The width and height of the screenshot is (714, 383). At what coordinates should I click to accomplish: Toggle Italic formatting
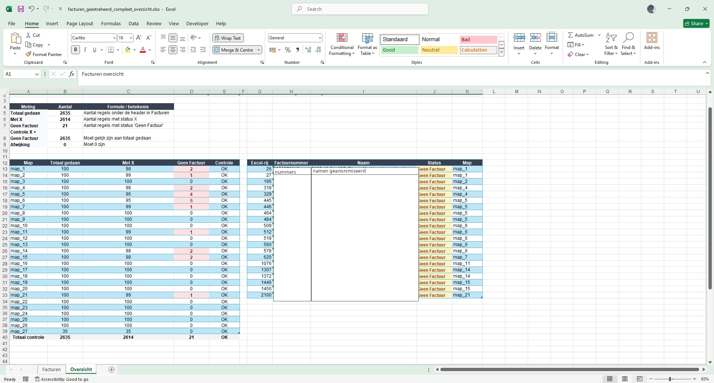(x=85, y=50)
